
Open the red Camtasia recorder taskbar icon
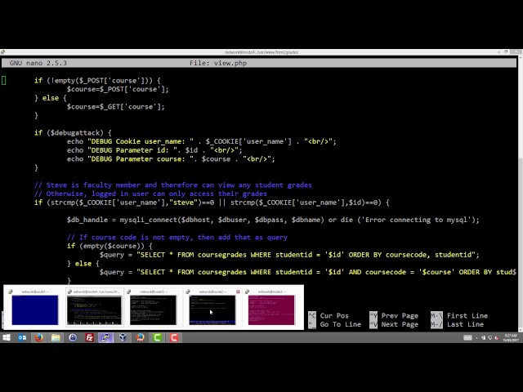[174, 337]
